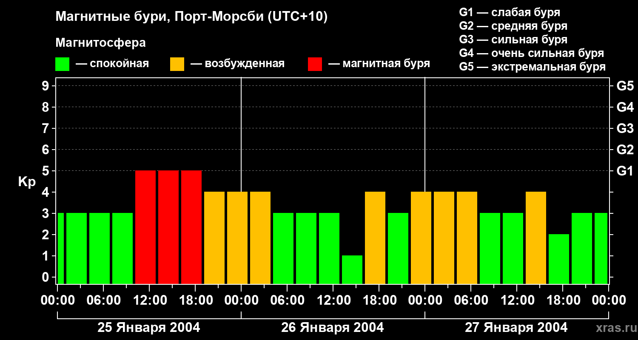This screenshot has width=638, height=340.
Task: Click the green 'спокойная' legend swatch
Action: pos(62,64)
